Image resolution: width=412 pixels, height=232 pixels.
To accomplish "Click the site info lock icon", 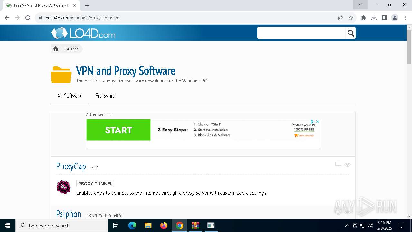I will 41,18.
